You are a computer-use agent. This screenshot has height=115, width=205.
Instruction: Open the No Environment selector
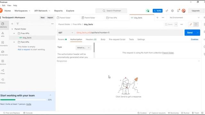click(184, 18)
